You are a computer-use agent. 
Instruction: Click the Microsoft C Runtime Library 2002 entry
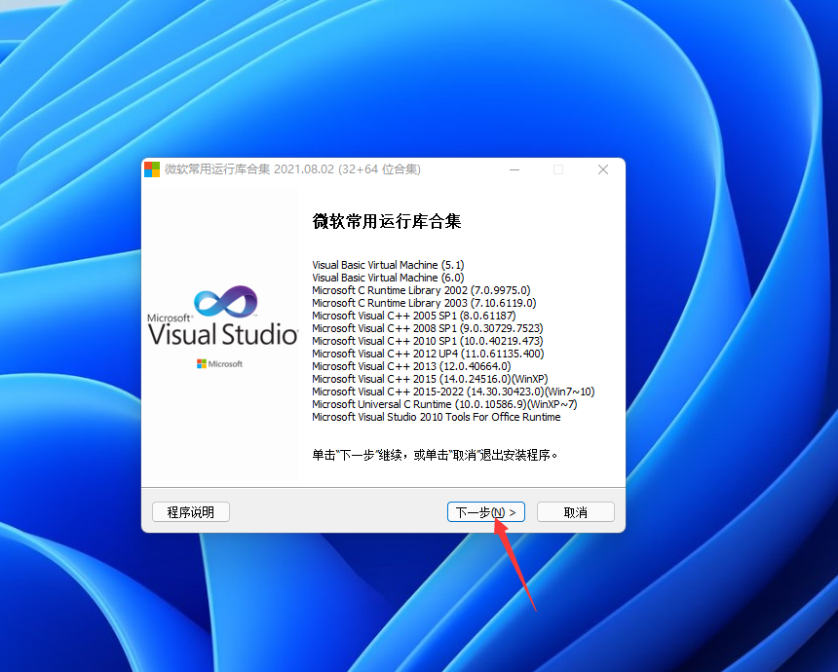click(421, 290)
